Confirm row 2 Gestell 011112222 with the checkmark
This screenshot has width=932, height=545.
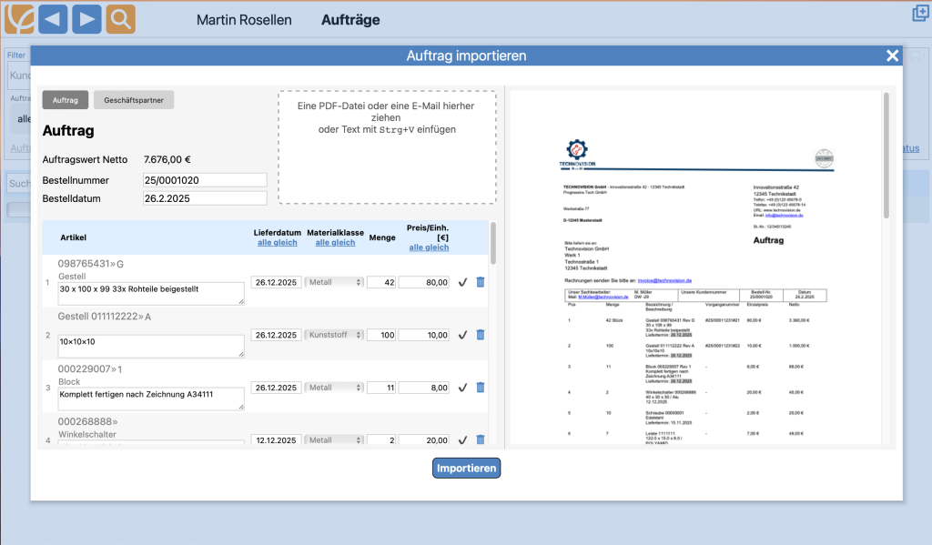[462, 335]
